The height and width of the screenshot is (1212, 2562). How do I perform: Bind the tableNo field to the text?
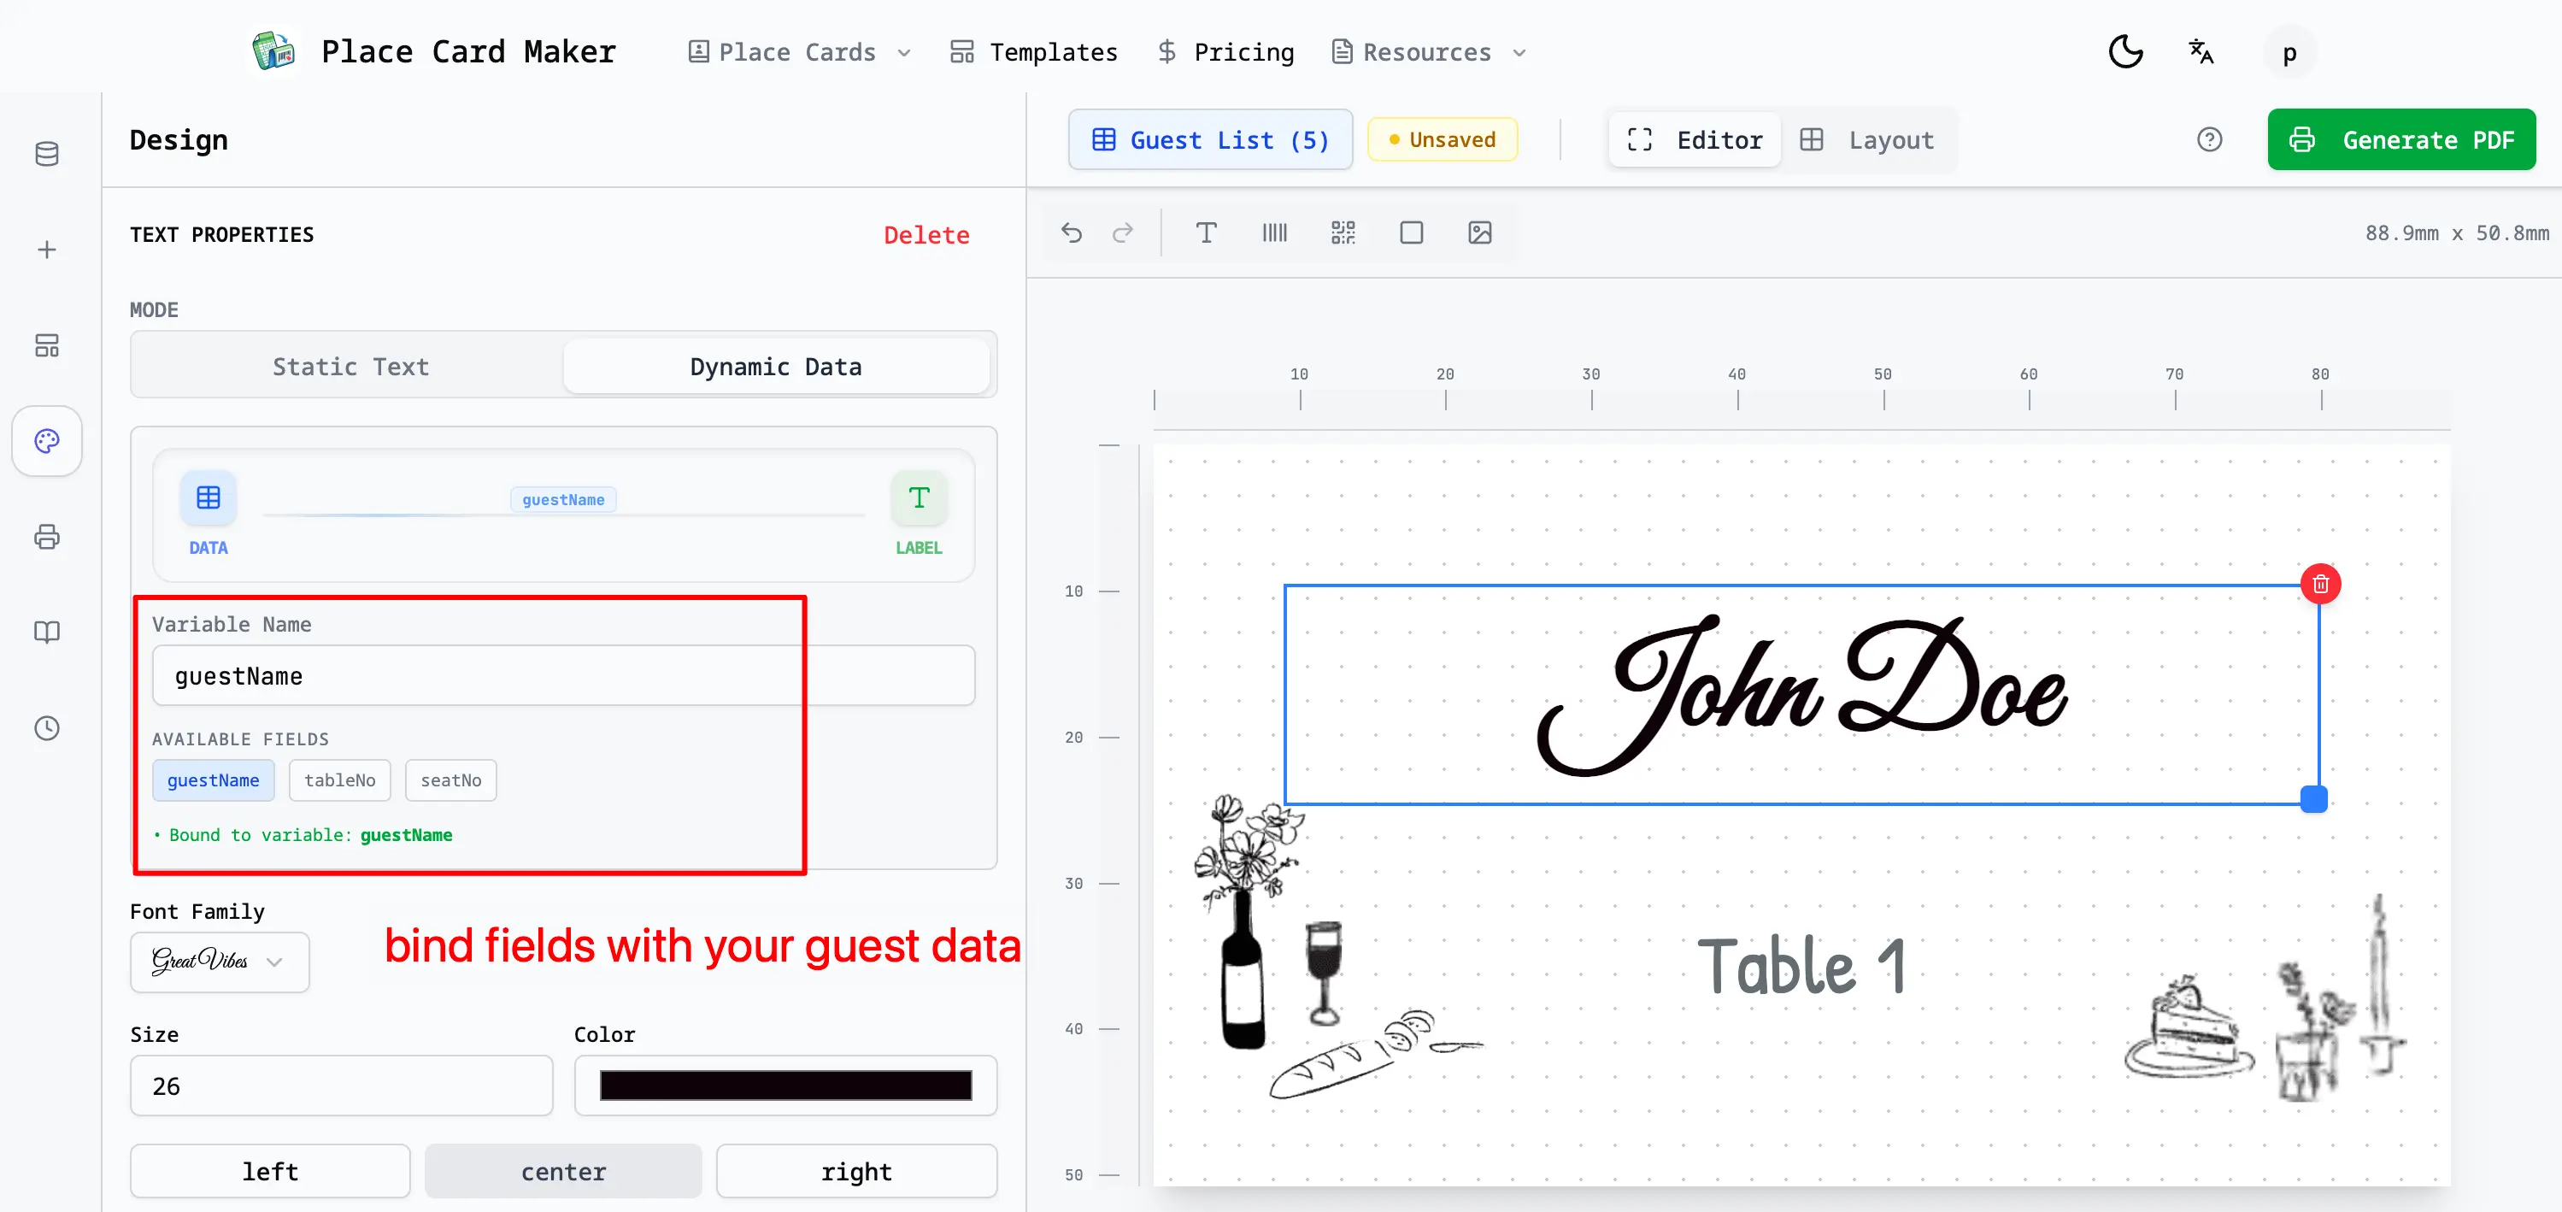click(x=339, y=780)
